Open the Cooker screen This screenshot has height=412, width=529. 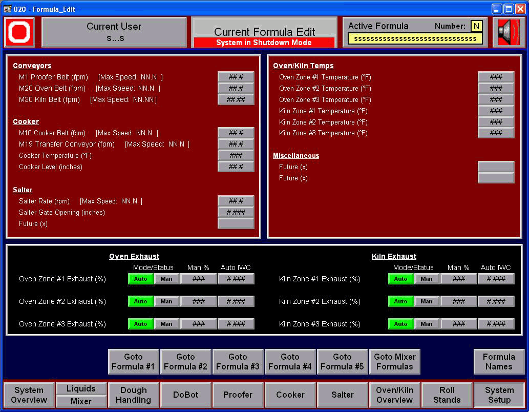290,395
